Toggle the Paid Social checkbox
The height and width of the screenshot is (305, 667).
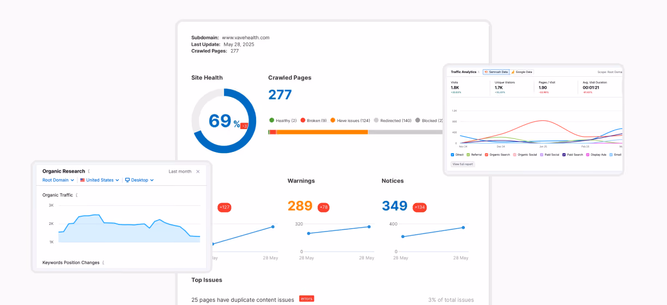tap(542, 155)
